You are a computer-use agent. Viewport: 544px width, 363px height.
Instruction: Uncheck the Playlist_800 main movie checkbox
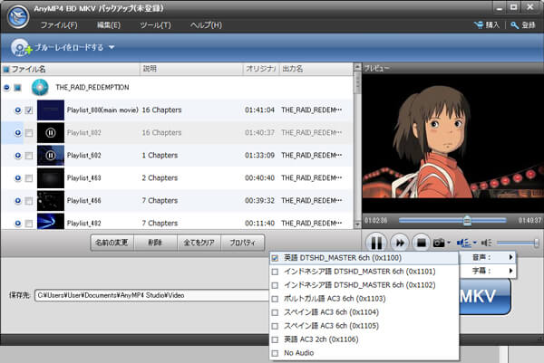point(29,110)
